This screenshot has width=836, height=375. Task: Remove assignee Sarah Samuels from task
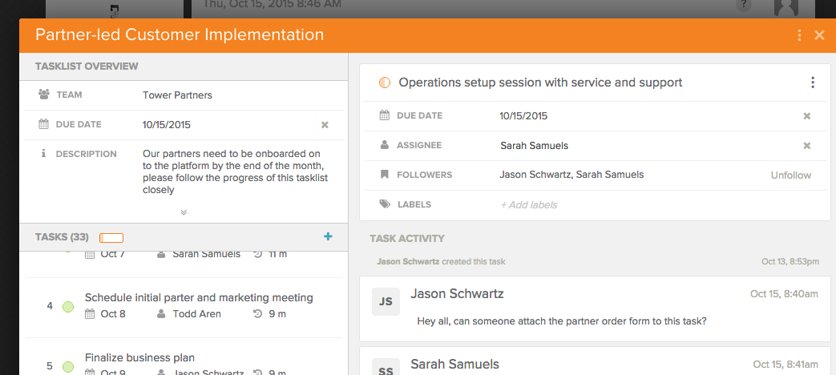click(x=807, y=146)
